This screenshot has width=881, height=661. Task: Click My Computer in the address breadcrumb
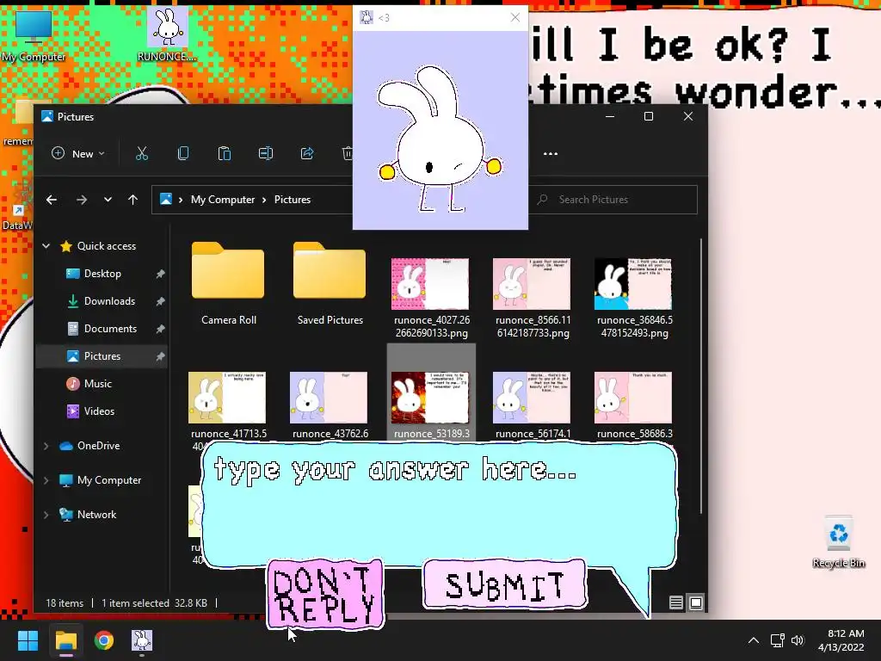click(223, 200)
